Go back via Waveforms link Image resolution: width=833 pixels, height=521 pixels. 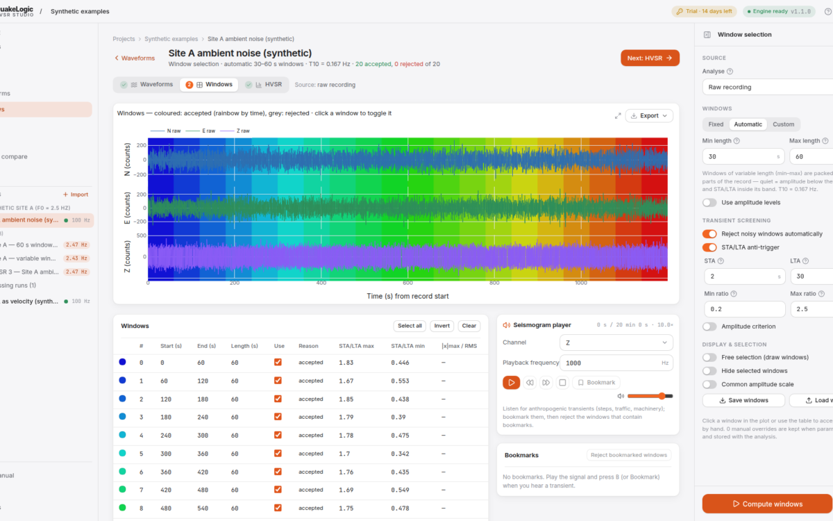tap(135, 58)
